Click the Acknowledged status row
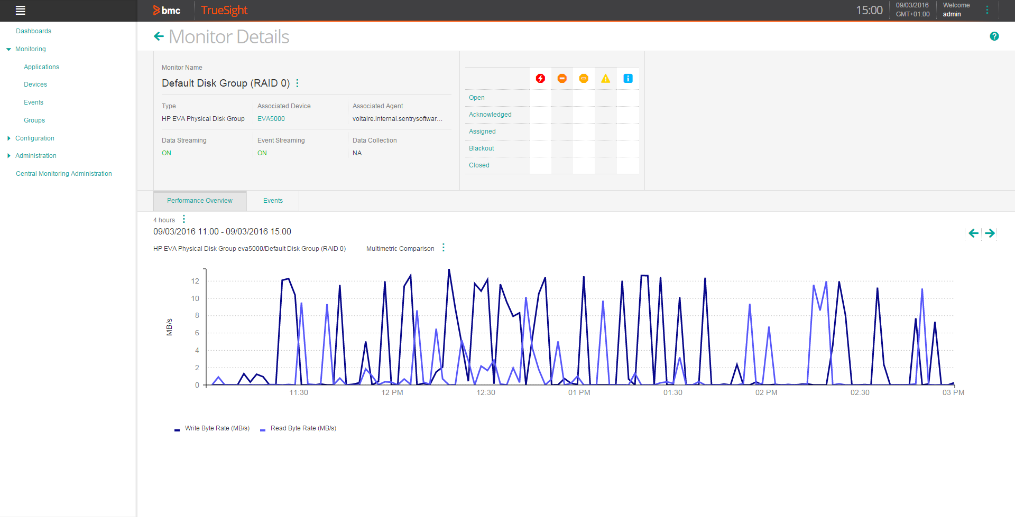The height and width of the screenshot is (517, 1015). (552, 115)
